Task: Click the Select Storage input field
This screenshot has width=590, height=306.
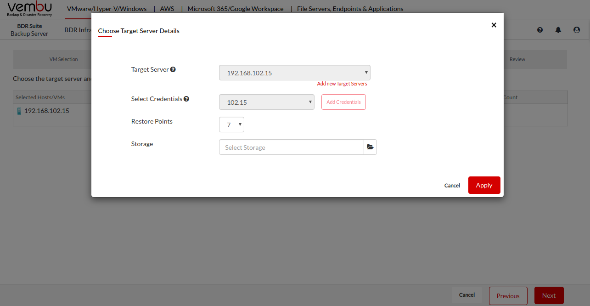Action: tap(291, 147)
